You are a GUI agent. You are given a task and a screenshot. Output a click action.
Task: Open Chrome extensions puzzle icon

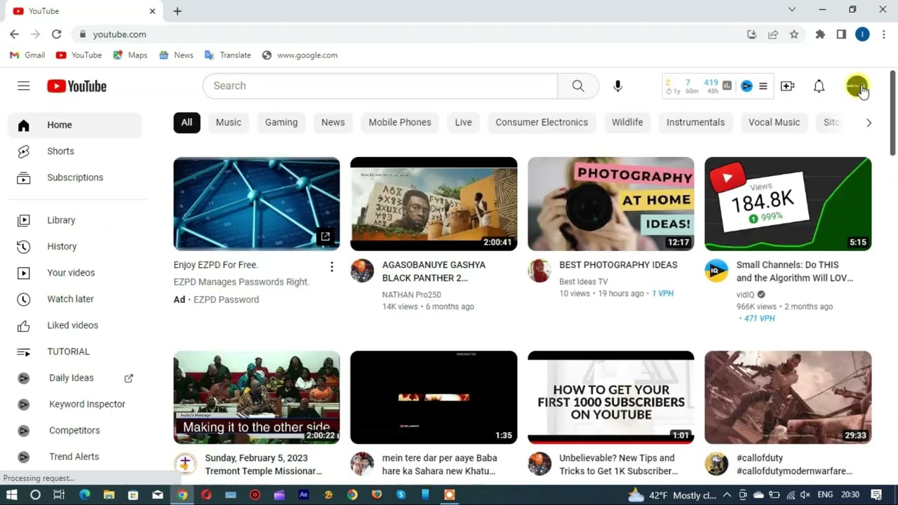820,34
